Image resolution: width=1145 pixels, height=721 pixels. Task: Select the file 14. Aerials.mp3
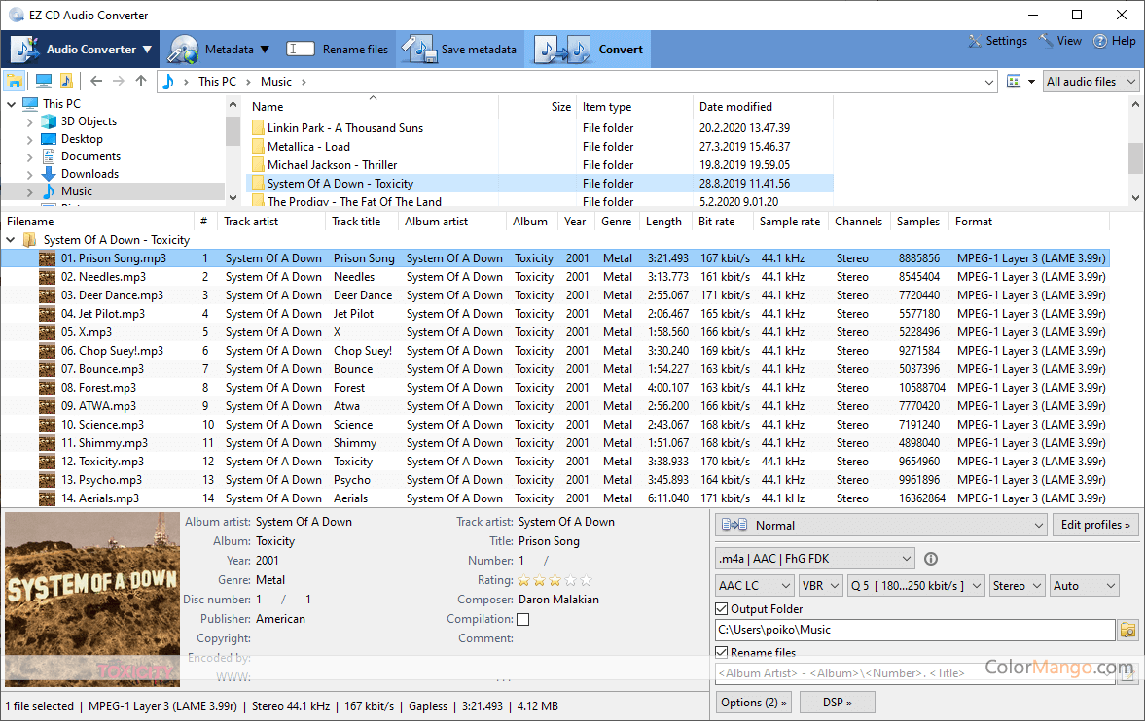pos(100,498)
